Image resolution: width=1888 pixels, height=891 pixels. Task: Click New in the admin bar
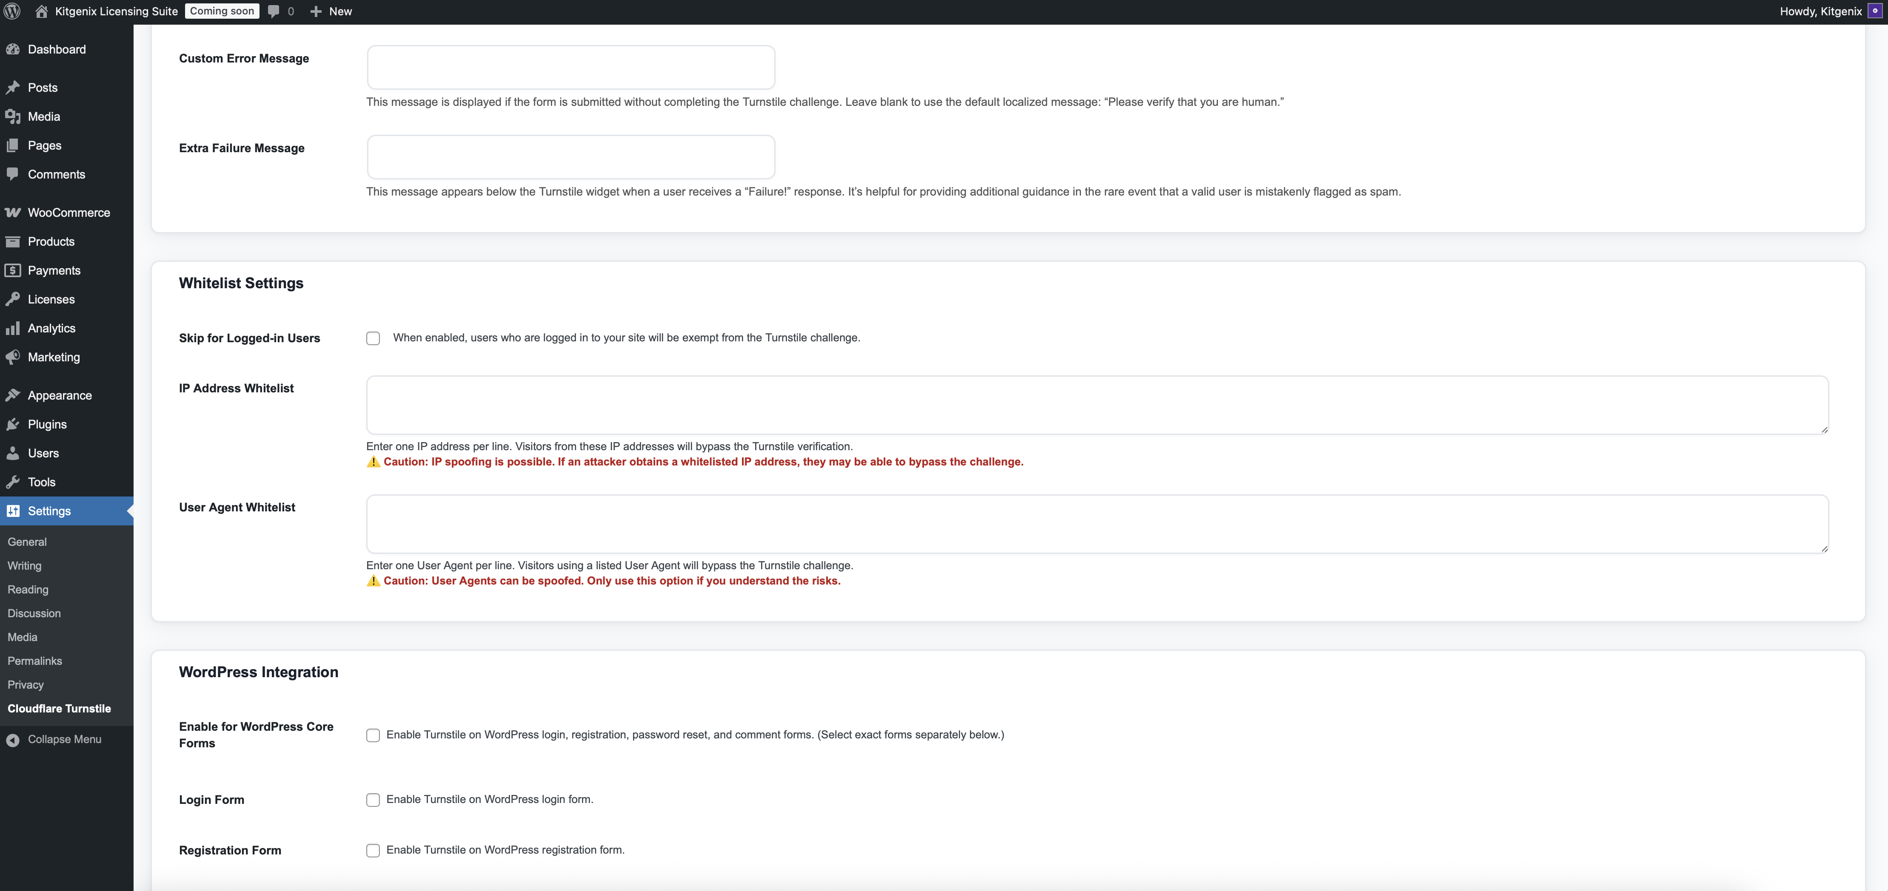340,11
